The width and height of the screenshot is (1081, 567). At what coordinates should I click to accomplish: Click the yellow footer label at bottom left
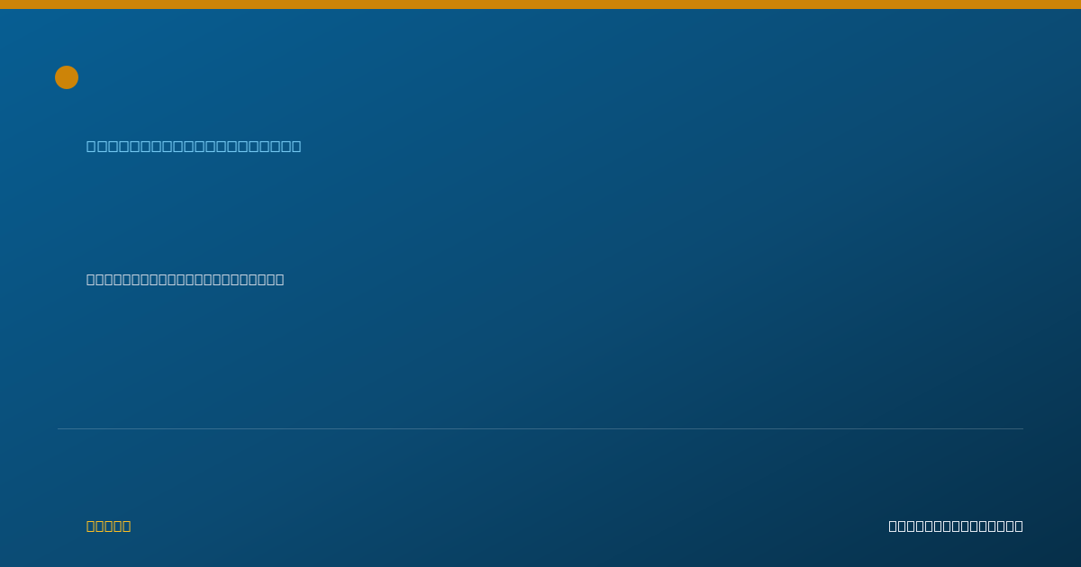tap(109, 526)
